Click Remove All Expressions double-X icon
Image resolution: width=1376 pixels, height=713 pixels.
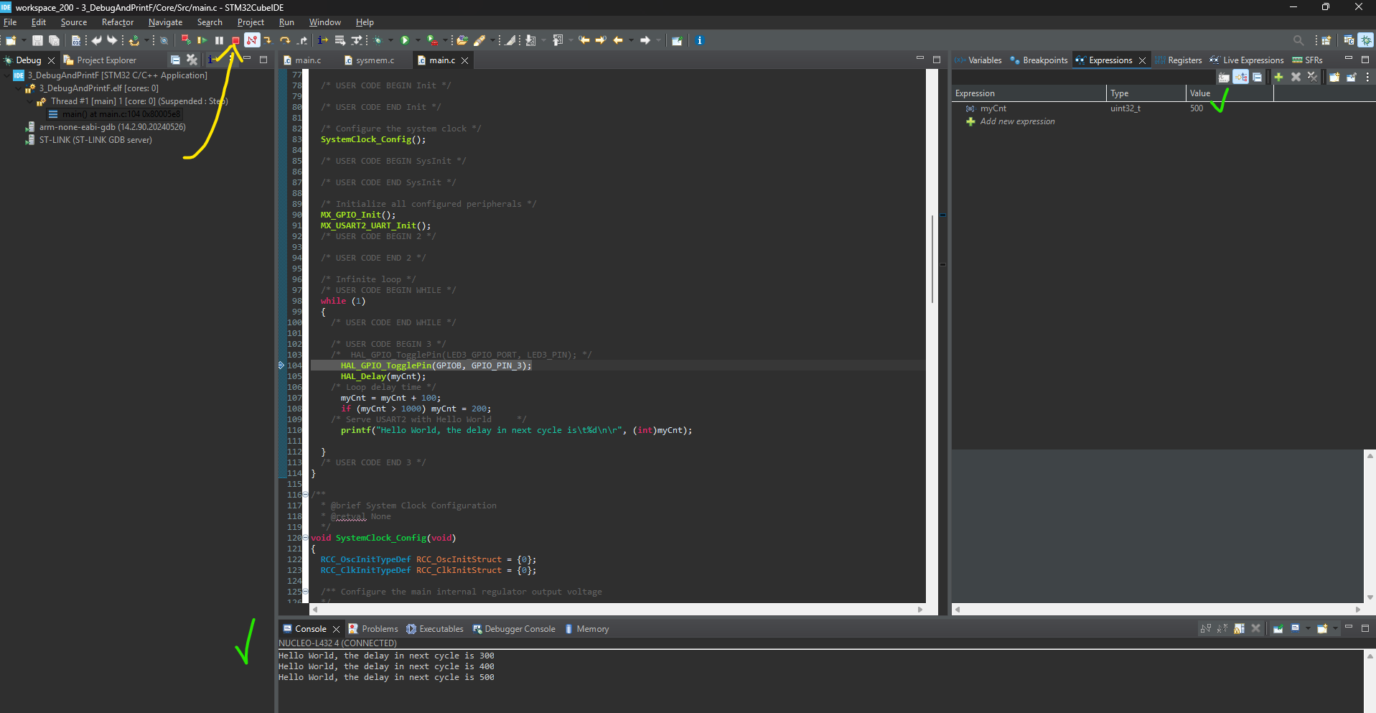click(1312, 77)
